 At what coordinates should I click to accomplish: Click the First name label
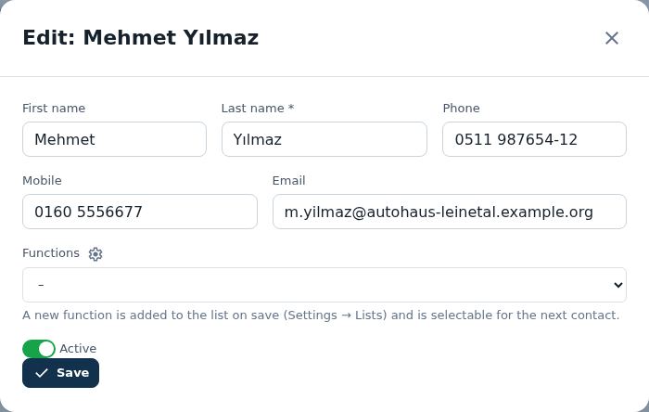click(x=54, y=108)
